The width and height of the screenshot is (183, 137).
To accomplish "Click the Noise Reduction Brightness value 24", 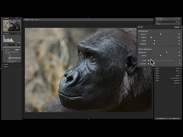I will point(179,52).
